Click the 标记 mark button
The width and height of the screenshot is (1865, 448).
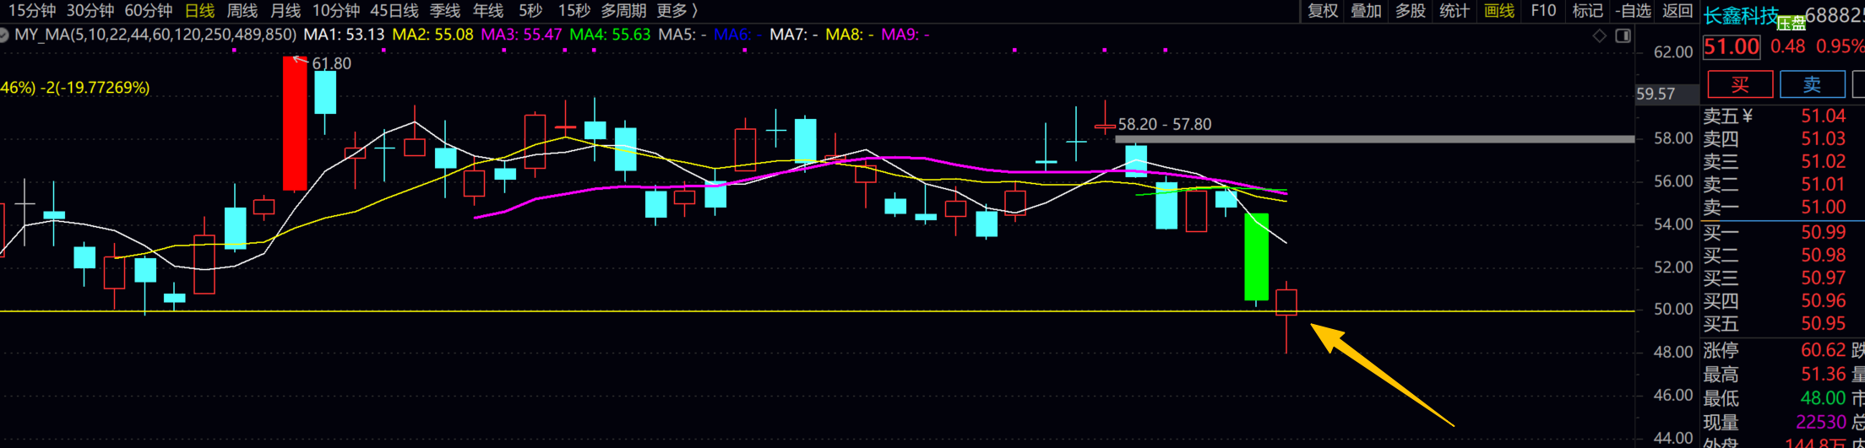(1587, 11)
